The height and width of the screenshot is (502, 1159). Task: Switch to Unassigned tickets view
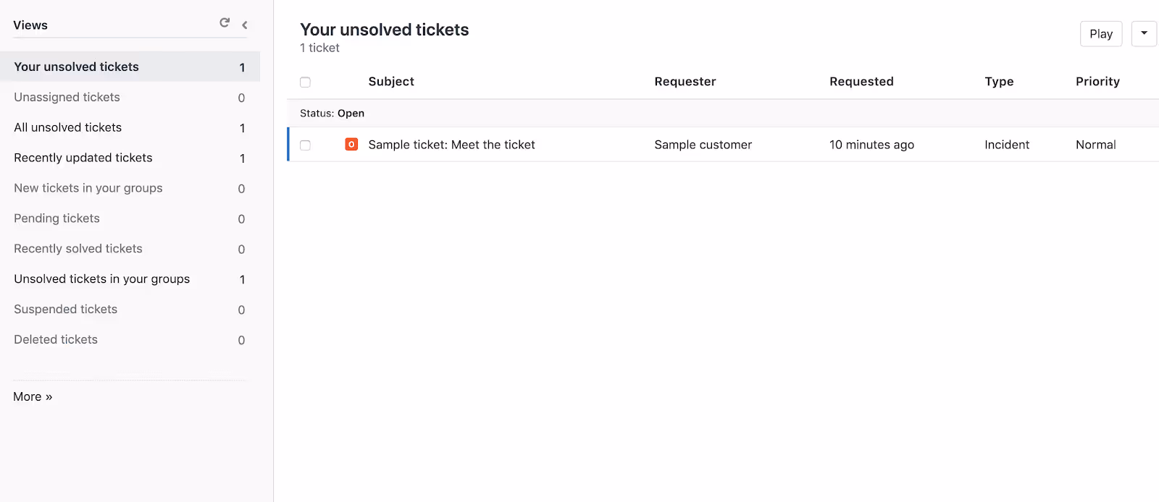[x=67, y=97]
